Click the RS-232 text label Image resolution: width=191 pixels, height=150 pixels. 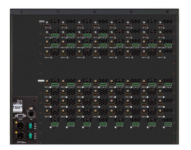pos(20,119)
